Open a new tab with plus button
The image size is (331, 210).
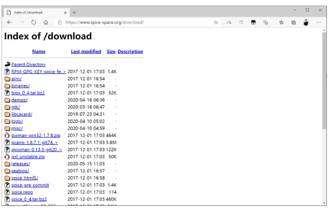[74, 12]
